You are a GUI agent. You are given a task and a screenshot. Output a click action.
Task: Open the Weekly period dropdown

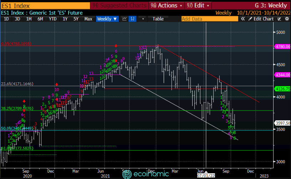click(107, 19)
